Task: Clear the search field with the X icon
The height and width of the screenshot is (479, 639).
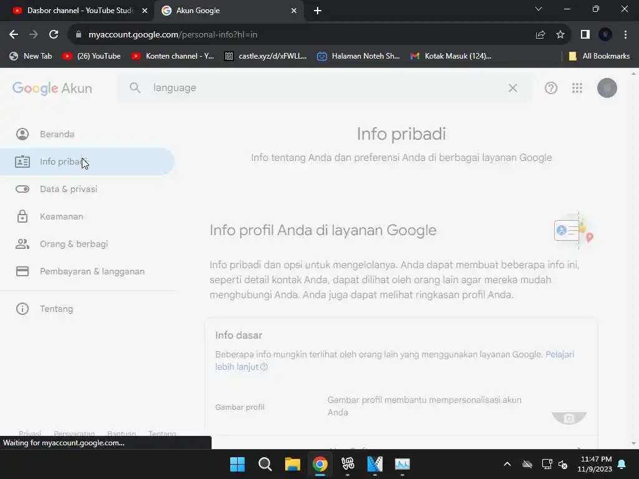Action: click(513, 87)
